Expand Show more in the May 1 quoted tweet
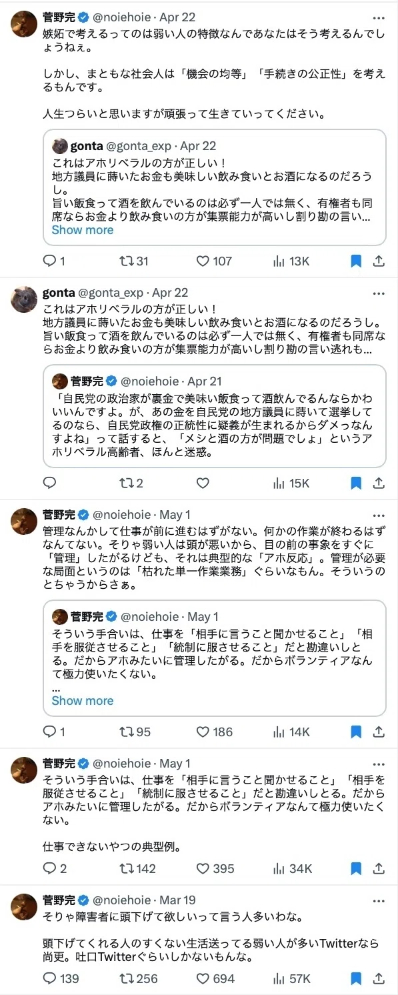This screenshot has height=995, width=398. [83, 700]
